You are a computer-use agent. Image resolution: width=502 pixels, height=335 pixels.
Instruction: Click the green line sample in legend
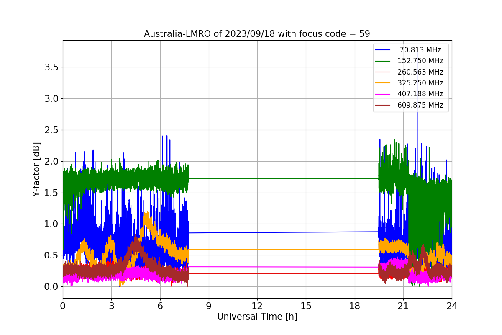pos(384,61)
